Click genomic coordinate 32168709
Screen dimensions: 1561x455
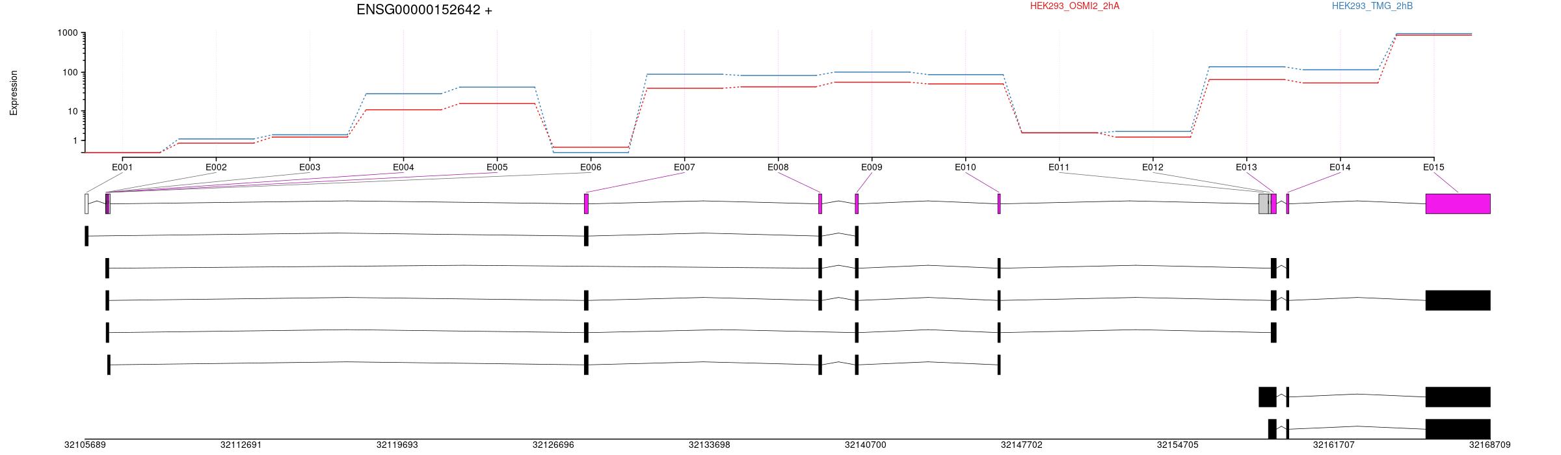point(1489,445)
